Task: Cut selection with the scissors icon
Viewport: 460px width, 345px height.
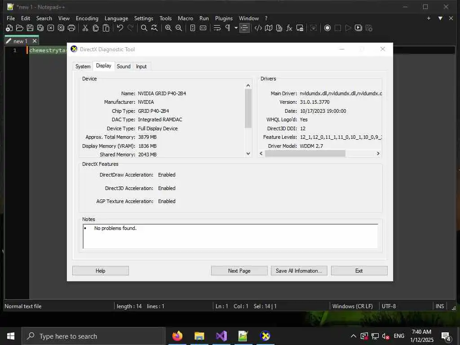Action: 85,28
